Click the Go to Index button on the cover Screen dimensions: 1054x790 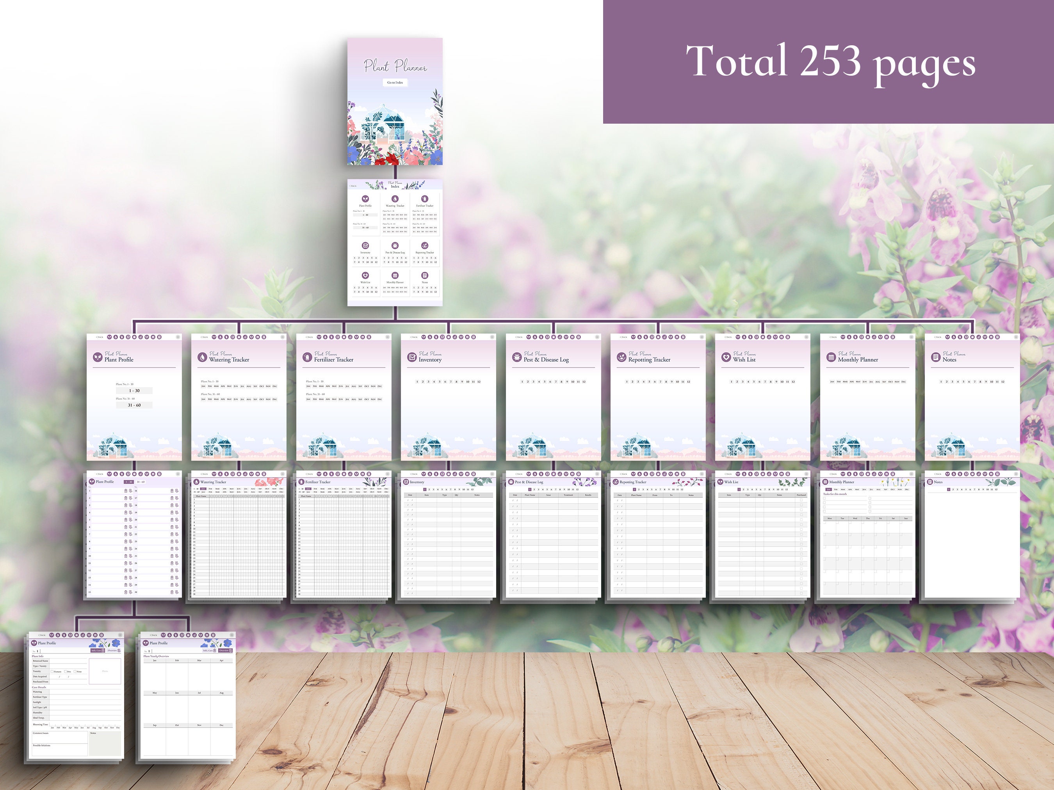tap(395, 82)
